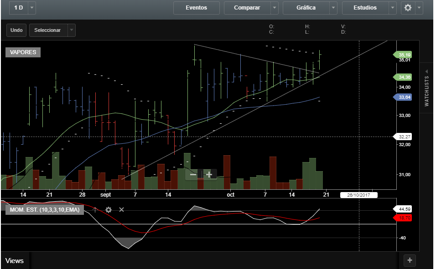Image resolution: width=436 pixels, height=269 pixels.
Task: Zoom out the chart with minus button
Action: [x=193, y=174]
